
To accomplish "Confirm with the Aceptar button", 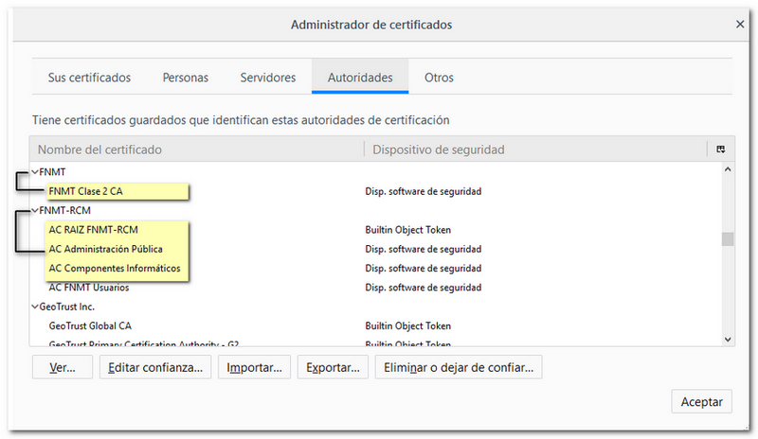I will pyautogui.click(x=701, y=401).
